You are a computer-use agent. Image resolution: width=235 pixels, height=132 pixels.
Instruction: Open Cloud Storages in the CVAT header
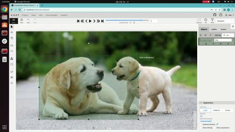[51, 15]
